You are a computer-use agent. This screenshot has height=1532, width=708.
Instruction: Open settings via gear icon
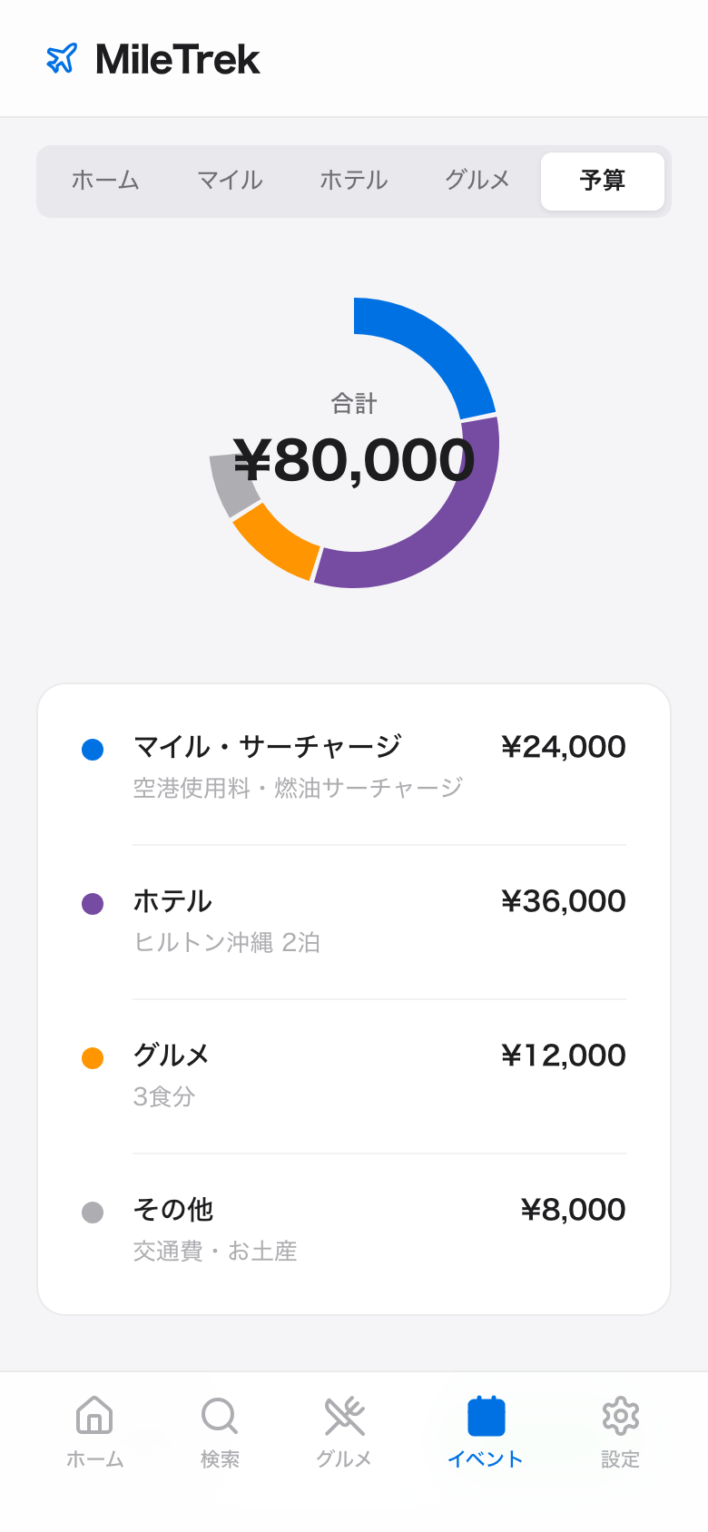(x=621, y=1416)
